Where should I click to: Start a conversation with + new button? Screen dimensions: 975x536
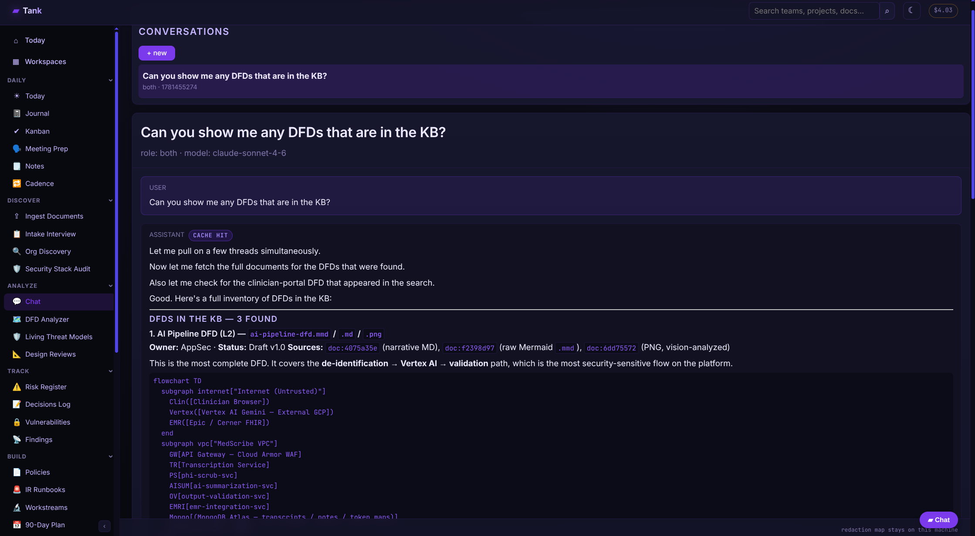pyautogui.click(x=157, y=53)
